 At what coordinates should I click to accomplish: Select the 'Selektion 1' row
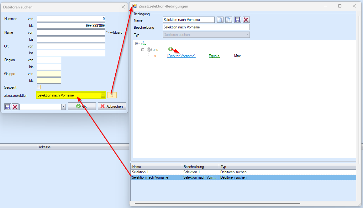tap(243, 172)
